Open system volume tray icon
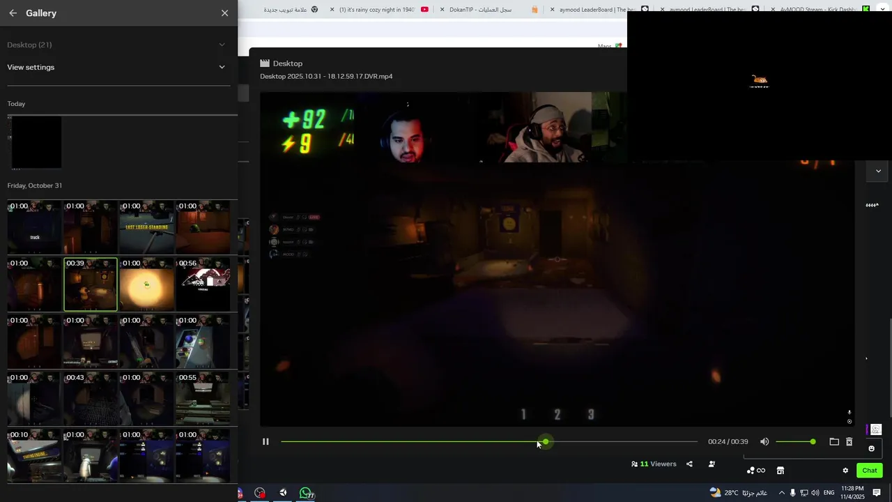The width and height of the screenshot is (892, 502). point(815,493)
